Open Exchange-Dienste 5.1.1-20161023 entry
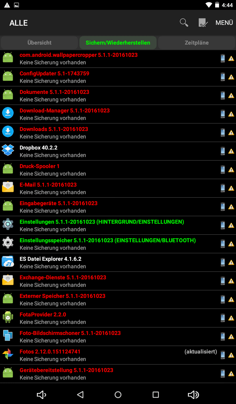Viewport: 236px width, 404px height. pos(118,281)
